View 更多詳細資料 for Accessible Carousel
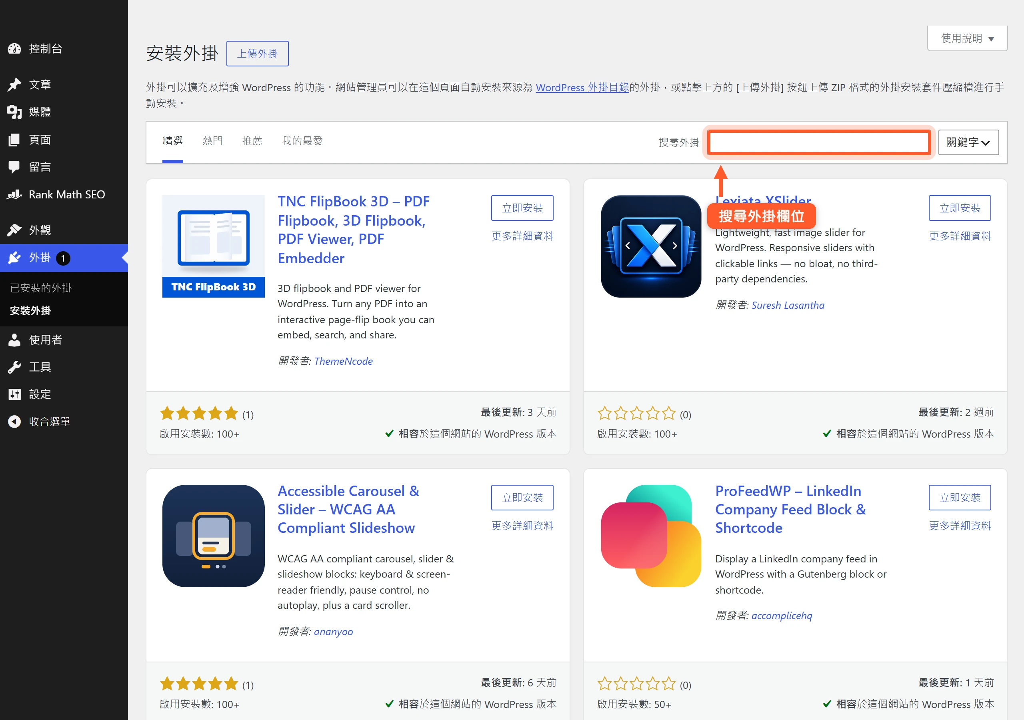Screen dimensions: 1024x720 522,526
